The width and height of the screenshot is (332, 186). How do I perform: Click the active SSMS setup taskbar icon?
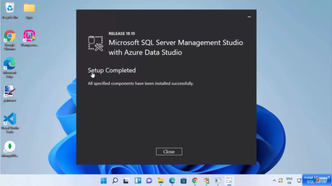(229, 181)
